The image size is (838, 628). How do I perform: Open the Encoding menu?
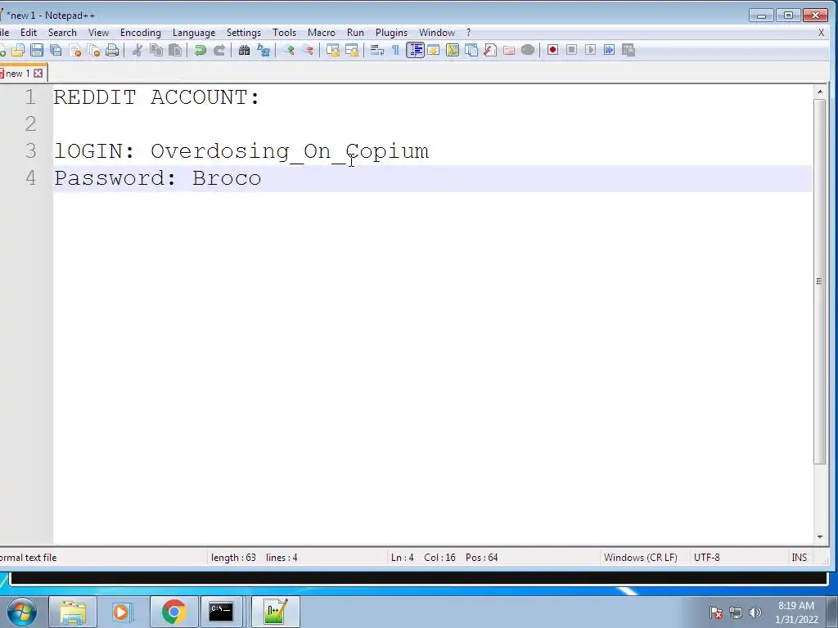(141, 33)
